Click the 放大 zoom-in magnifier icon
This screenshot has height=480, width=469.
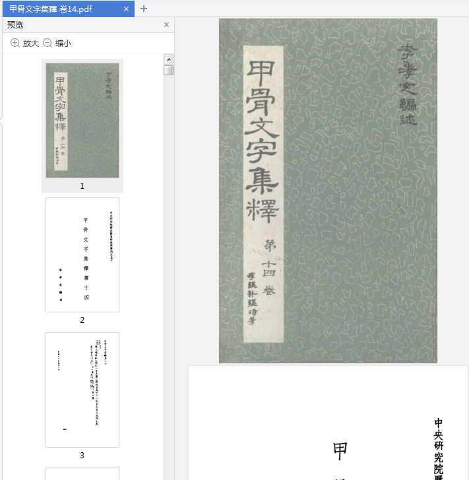[x=15, y=43]
